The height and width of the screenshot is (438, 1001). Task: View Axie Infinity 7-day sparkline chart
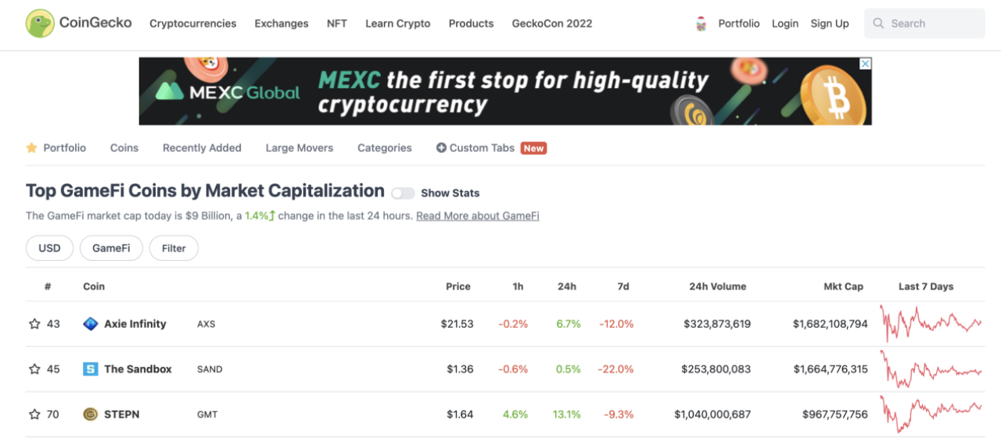tap(931, 323)
